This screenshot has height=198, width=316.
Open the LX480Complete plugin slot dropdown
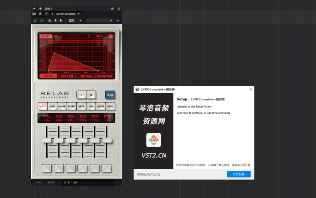pos(79,14)
